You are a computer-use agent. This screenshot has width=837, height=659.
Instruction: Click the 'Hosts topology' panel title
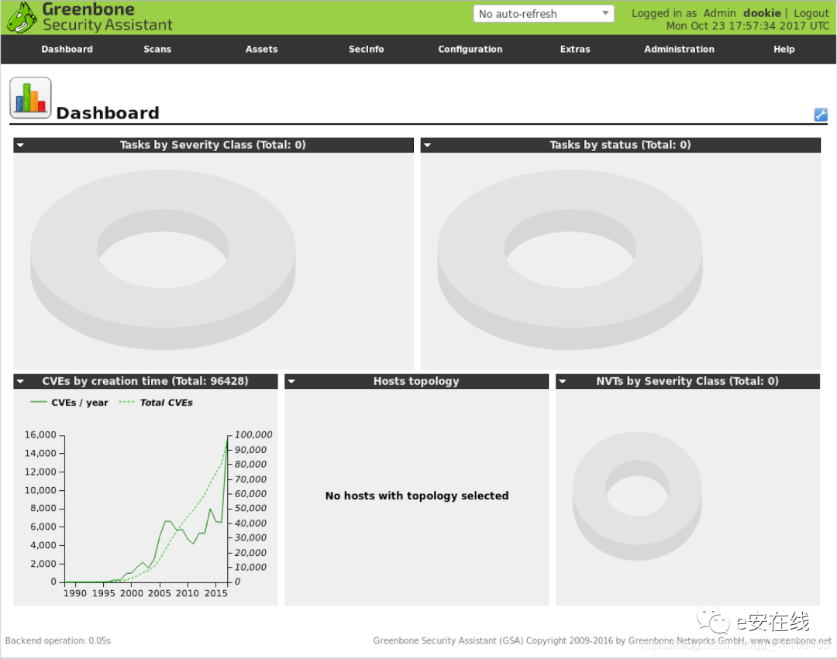416,381
